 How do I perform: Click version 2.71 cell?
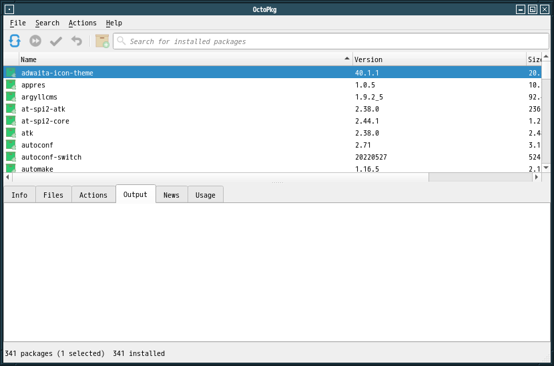pyautogui.click(x=363, y=145)
